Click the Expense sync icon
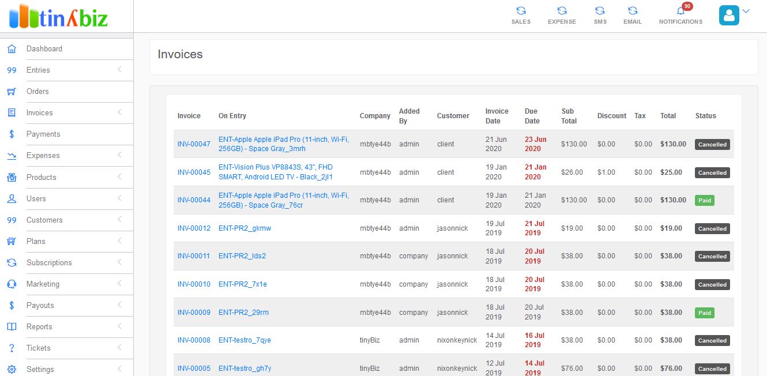The image size is (767, 376). coord(562,10)
